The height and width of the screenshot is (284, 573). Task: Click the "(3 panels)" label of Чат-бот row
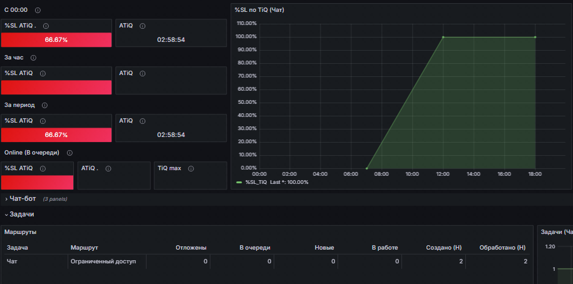click(x=55, y=199)
